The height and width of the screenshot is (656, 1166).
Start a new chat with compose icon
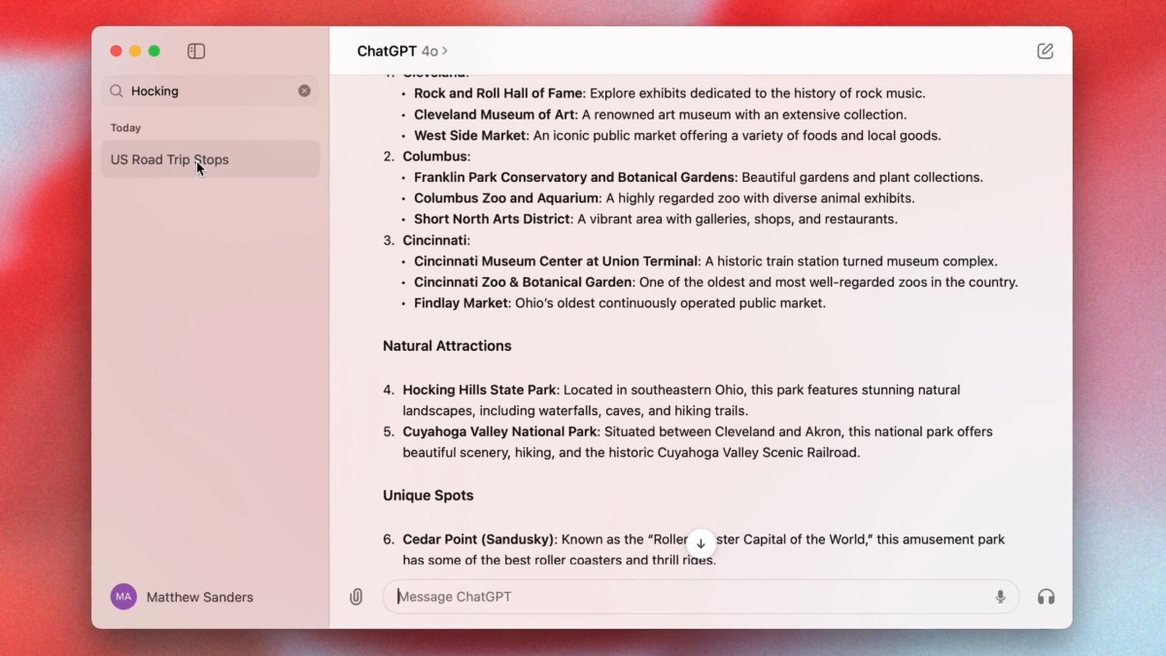coord(1045,52)
